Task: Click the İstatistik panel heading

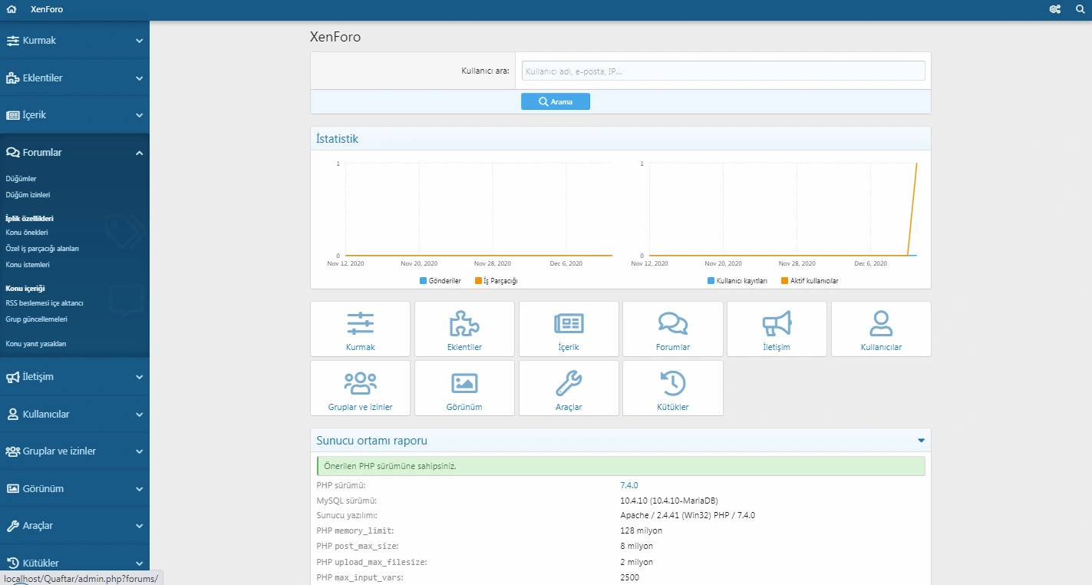Action: [x=338, y=139]
